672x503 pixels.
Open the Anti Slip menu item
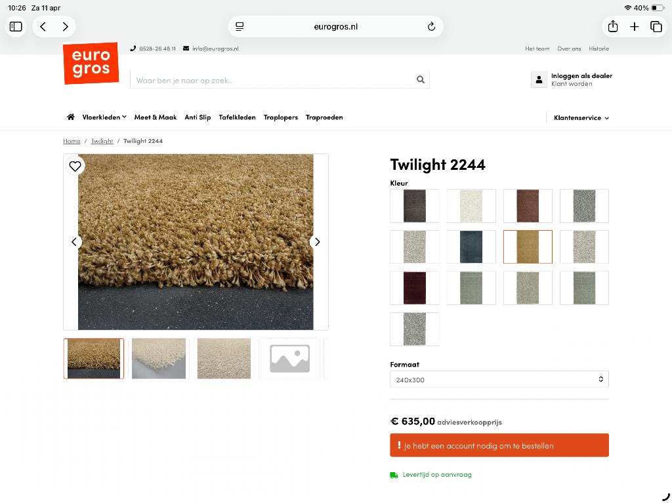198,117
